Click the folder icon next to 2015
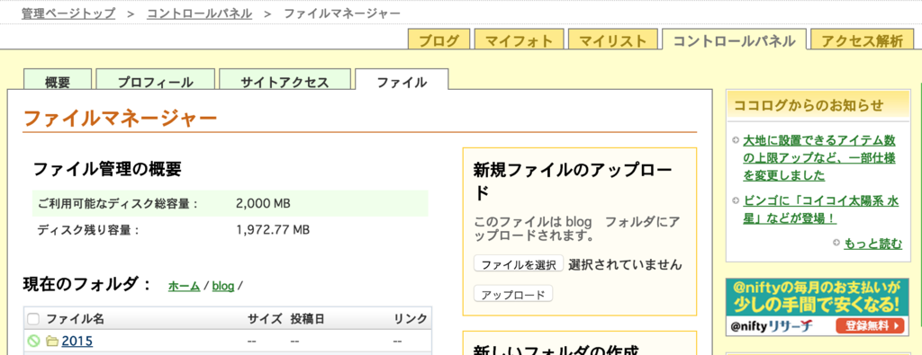Viewport: 922px width, 355px height. [52, 341]
